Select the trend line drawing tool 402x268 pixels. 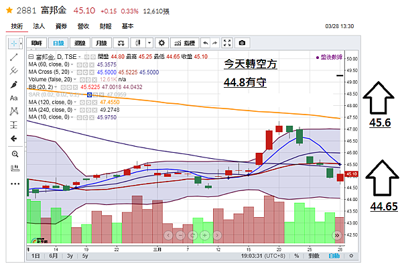point(14,57)
